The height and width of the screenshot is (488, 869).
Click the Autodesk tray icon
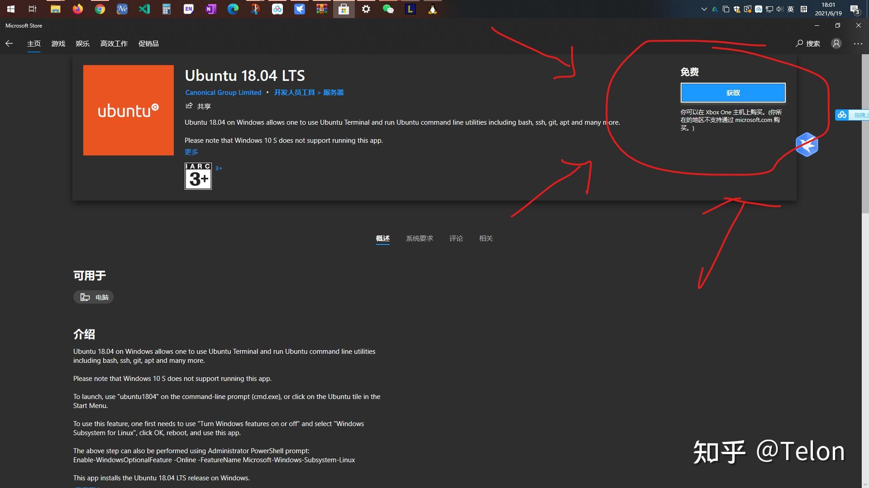(715, 9)
